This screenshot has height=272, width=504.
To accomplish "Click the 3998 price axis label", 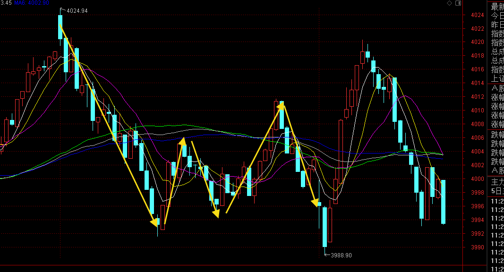I will click(478, 193).
